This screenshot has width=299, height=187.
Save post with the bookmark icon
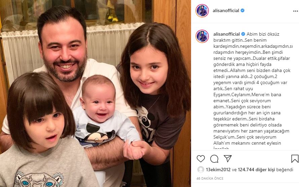(295, 159)
